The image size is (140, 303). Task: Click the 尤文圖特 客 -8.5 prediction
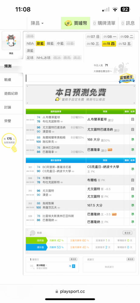point(99,189)
